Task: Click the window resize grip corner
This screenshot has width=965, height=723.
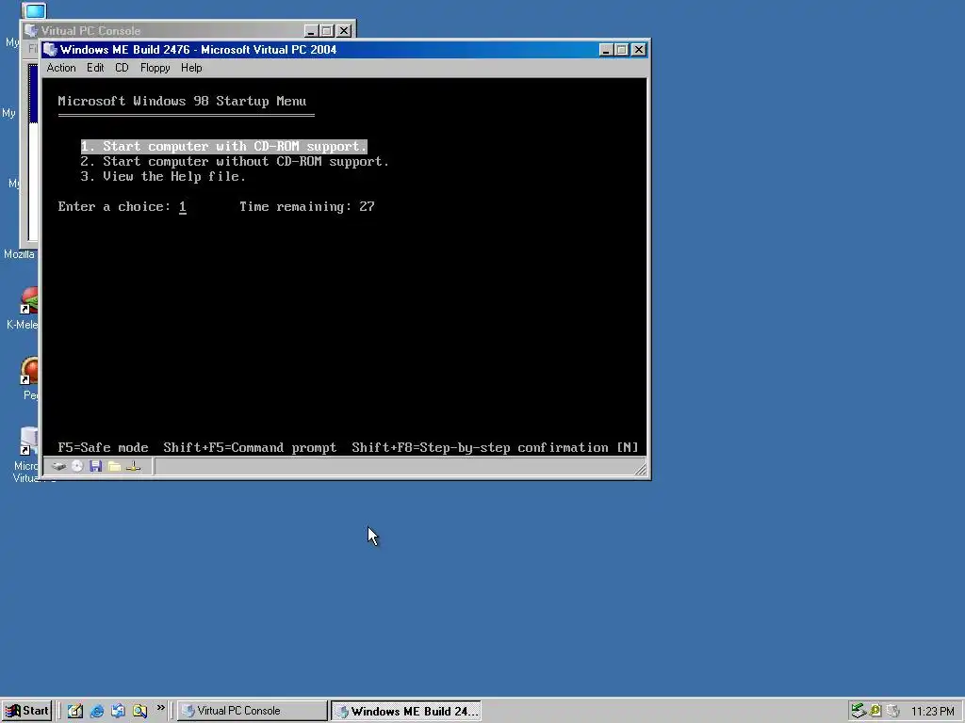Action: tap(640, 469)
